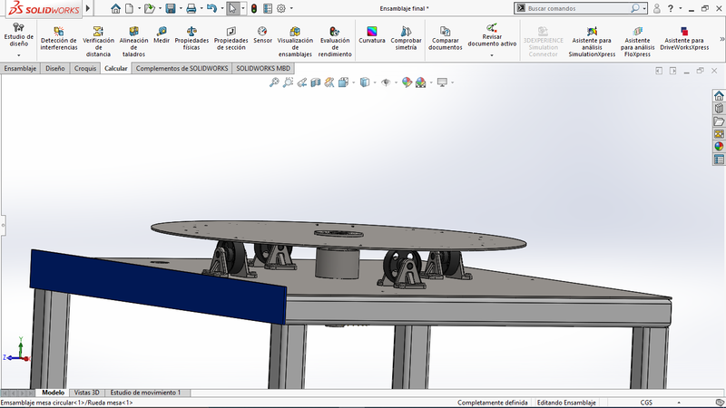Expand Save dropdown arrow
The height and width of the screenshot is (408, 726).
[x=181, y=8]
